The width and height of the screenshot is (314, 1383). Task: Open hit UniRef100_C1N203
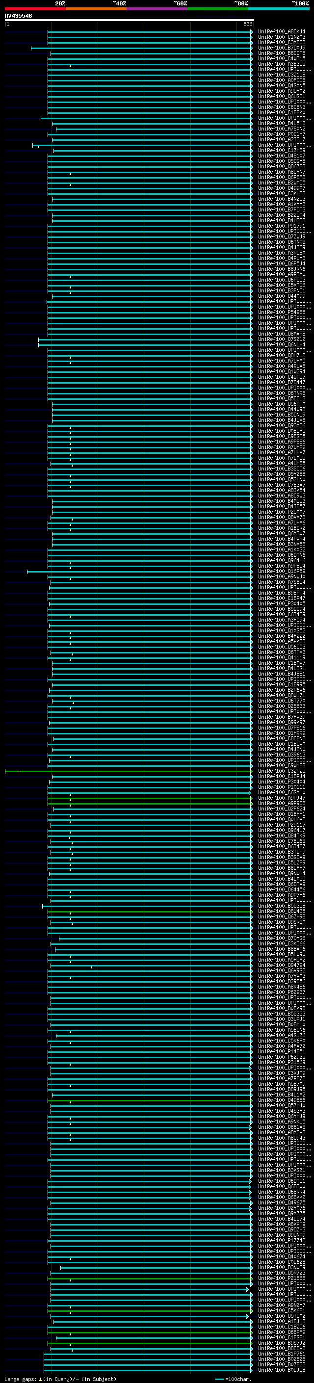pos(282,37)
